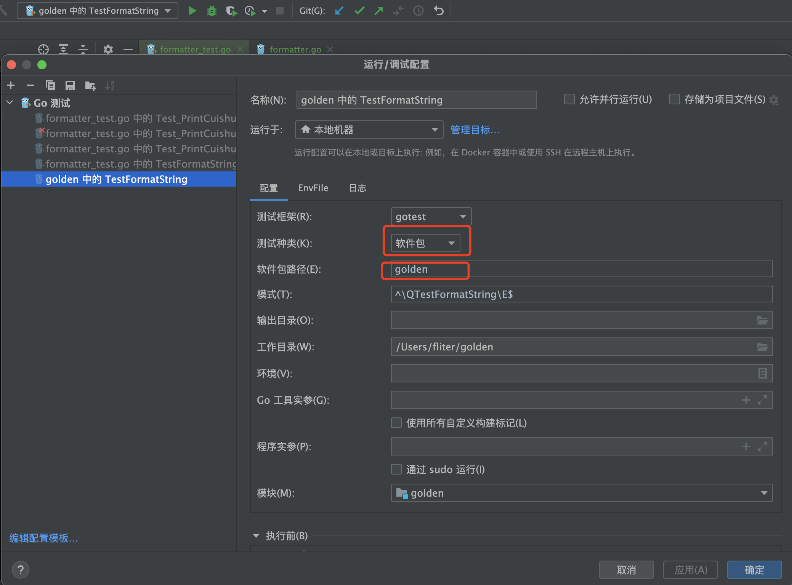The width and height of the screenshot is (792, 585).
Task: Switch to the 日志 tab
Action: pos(358,188)
